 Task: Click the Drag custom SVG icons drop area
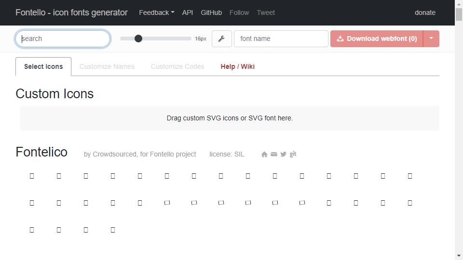[x=230, y=118]
